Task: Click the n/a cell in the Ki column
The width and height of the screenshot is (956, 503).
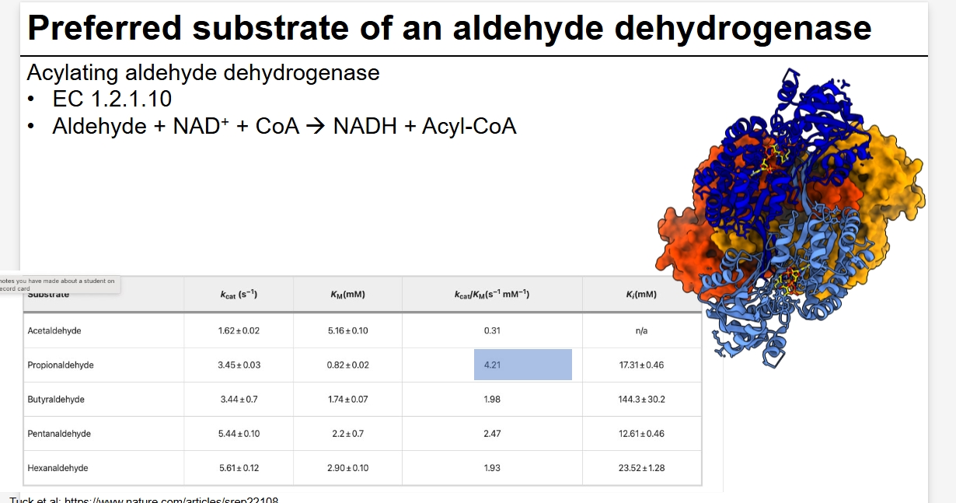Action: click(641, 330)
